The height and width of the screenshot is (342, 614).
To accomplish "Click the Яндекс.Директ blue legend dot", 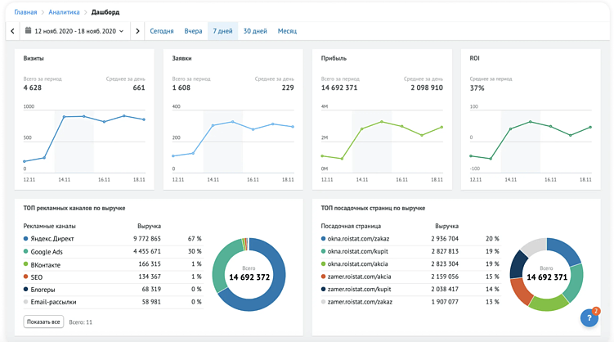I will 26,238.
